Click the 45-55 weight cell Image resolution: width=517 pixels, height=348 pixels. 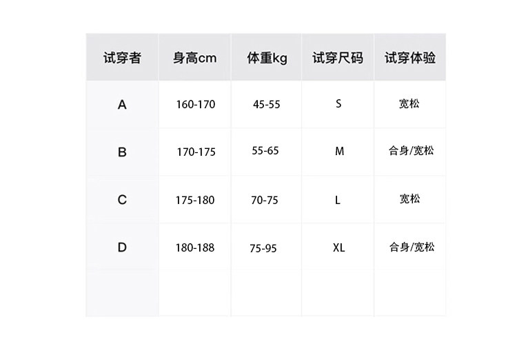coord(267,105)
